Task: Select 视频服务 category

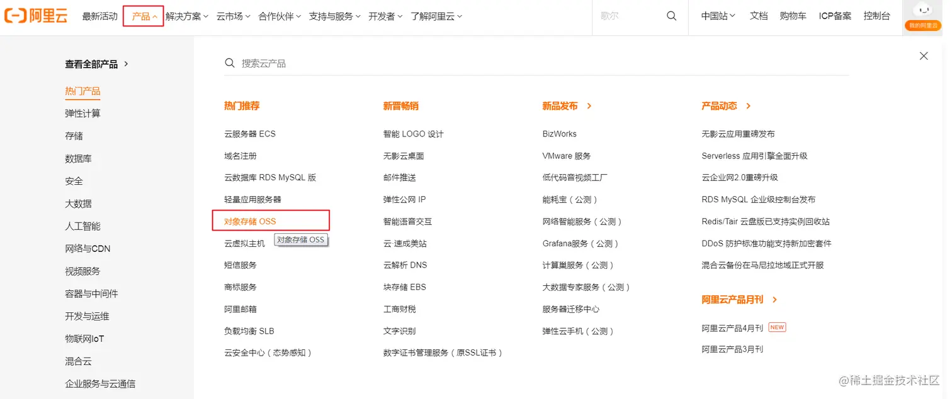Action: [x=82, y=271]
